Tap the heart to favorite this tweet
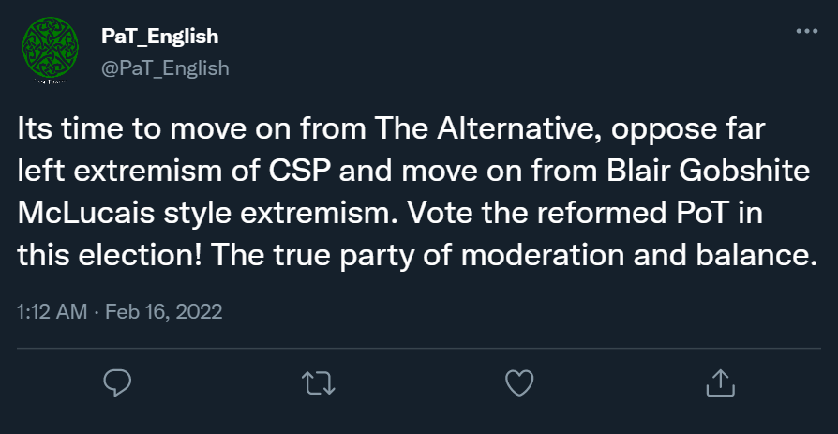This screenshot has height=434, width=838. 518,382
